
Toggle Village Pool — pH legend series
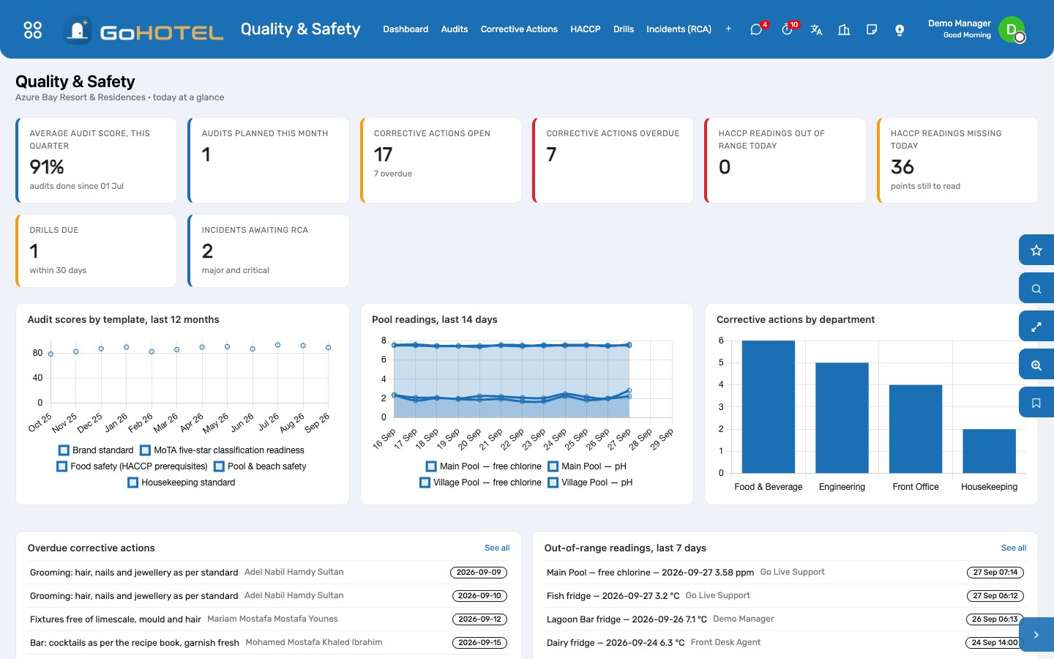590,483
